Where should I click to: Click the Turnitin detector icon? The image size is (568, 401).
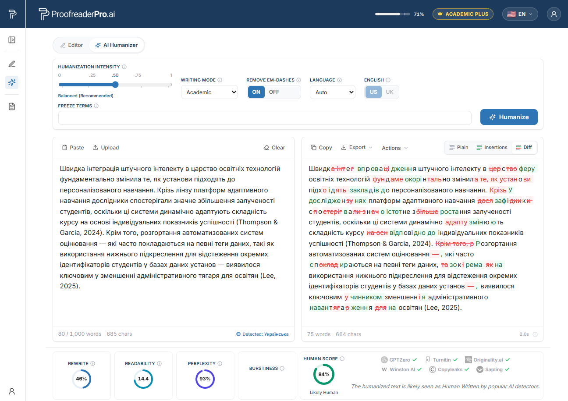pos(428,360)
